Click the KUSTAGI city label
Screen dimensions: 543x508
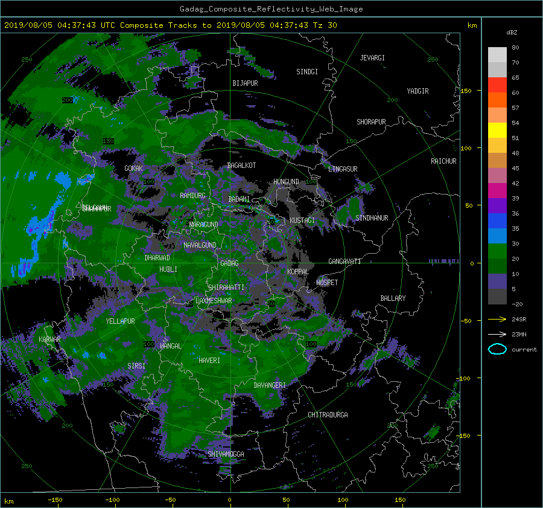click(302, 220)
